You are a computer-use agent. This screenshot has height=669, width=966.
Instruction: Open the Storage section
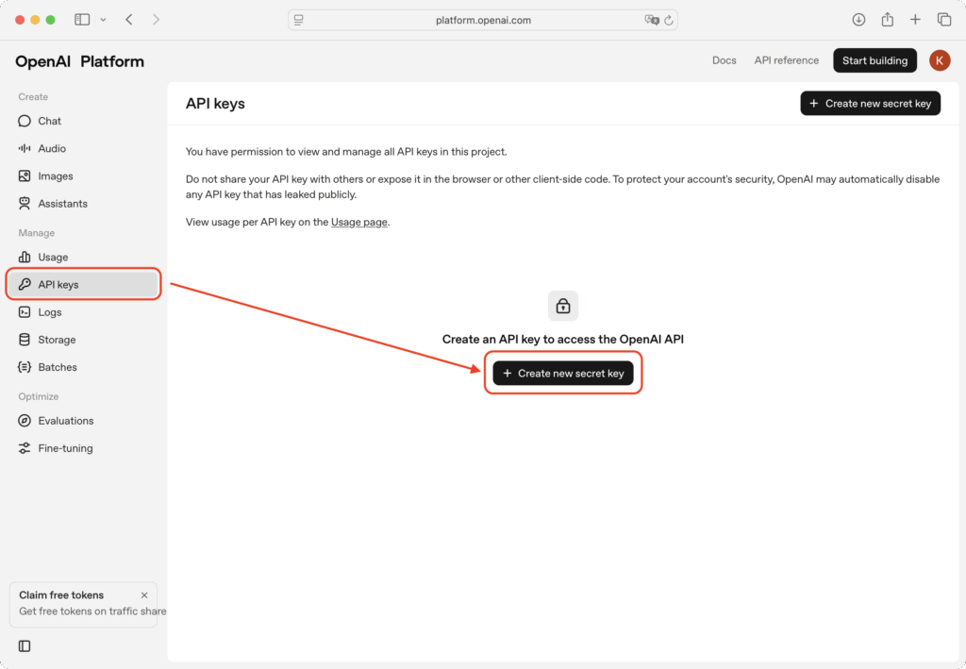coord(57,339)
